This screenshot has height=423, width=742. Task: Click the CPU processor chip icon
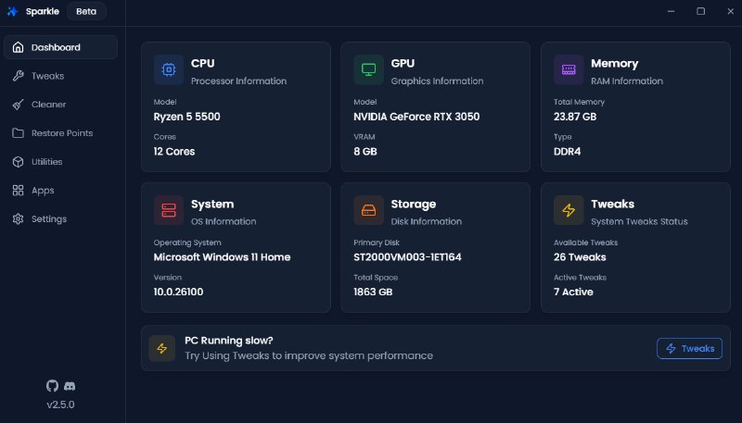(x=168, y=69)
